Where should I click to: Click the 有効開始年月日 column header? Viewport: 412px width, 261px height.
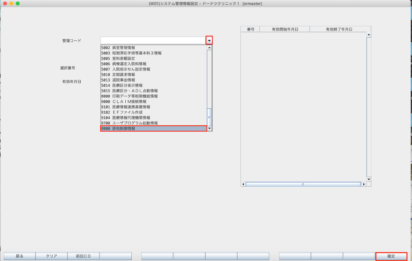click(x=285, y=29)
